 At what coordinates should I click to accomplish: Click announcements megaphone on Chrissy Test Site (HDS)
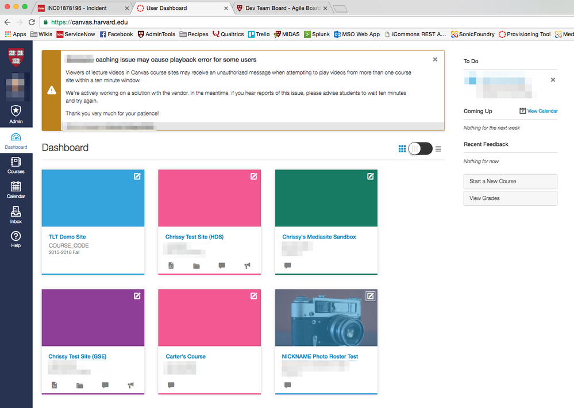[247, 265]
